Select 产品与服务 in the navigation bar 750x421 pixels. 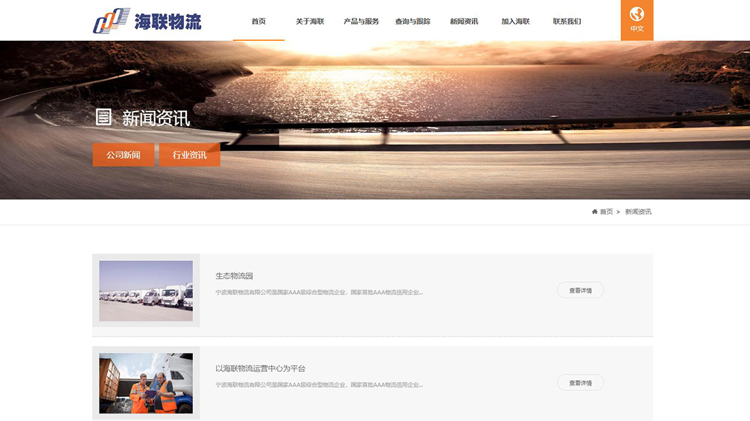[361, 21]
